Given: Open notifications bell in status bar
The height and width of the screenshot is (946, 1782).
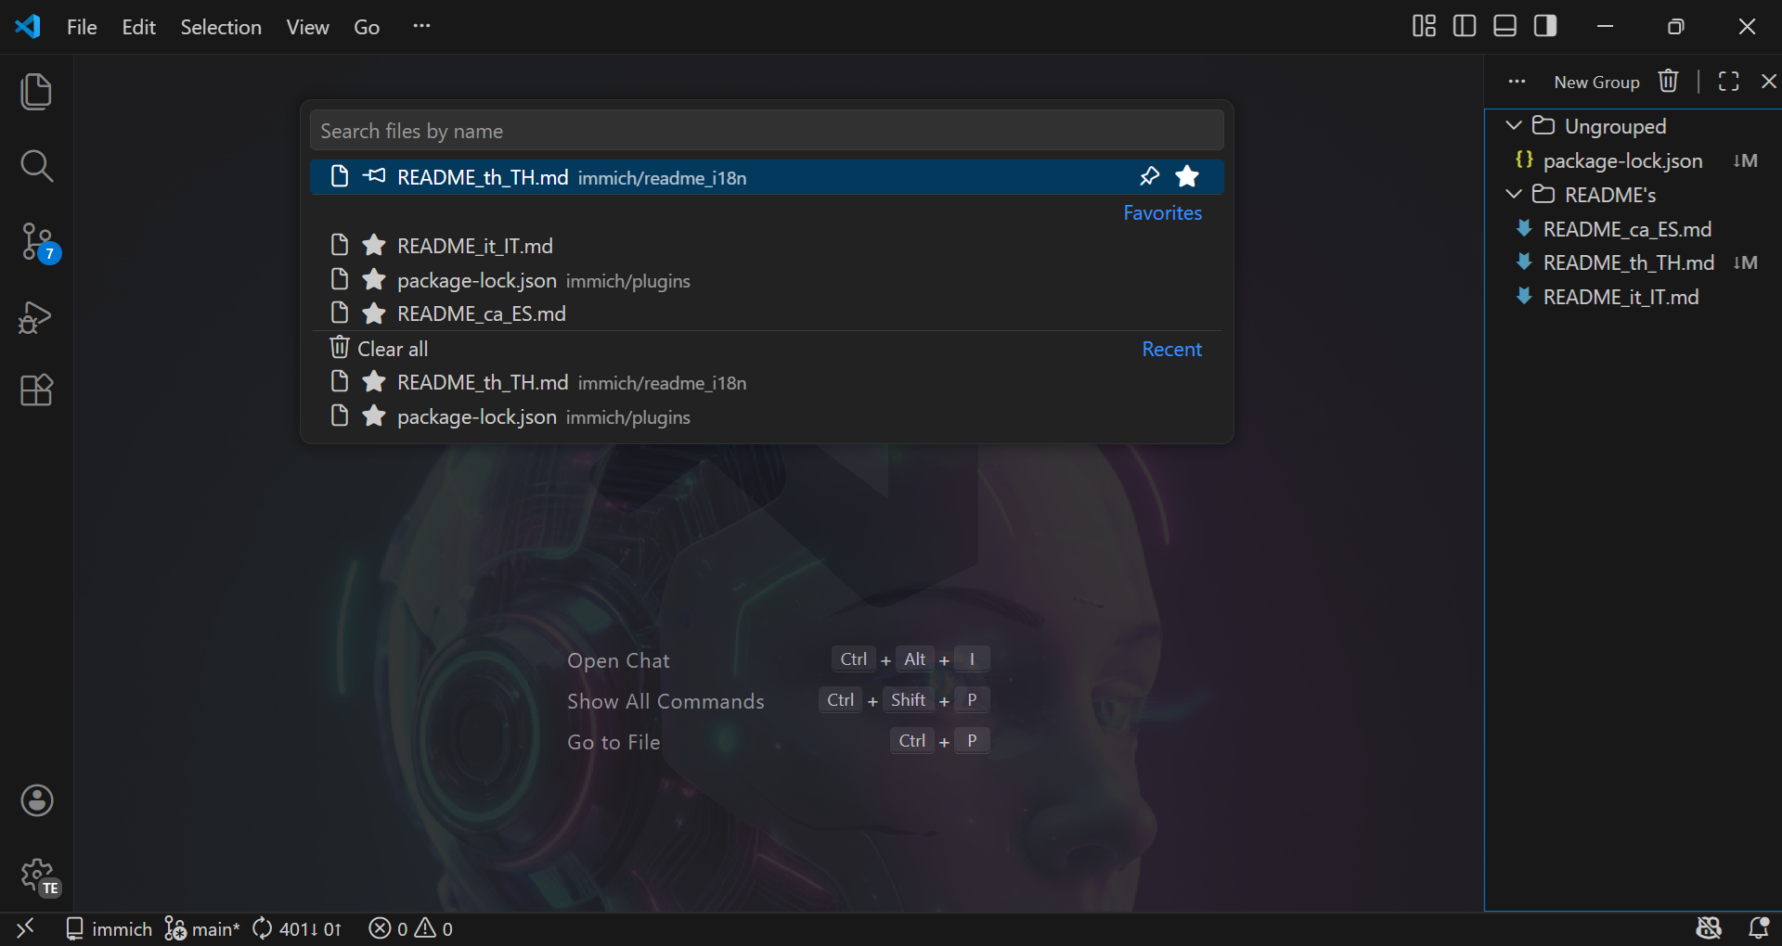Looking at the screenshot, I should 1758,927.
